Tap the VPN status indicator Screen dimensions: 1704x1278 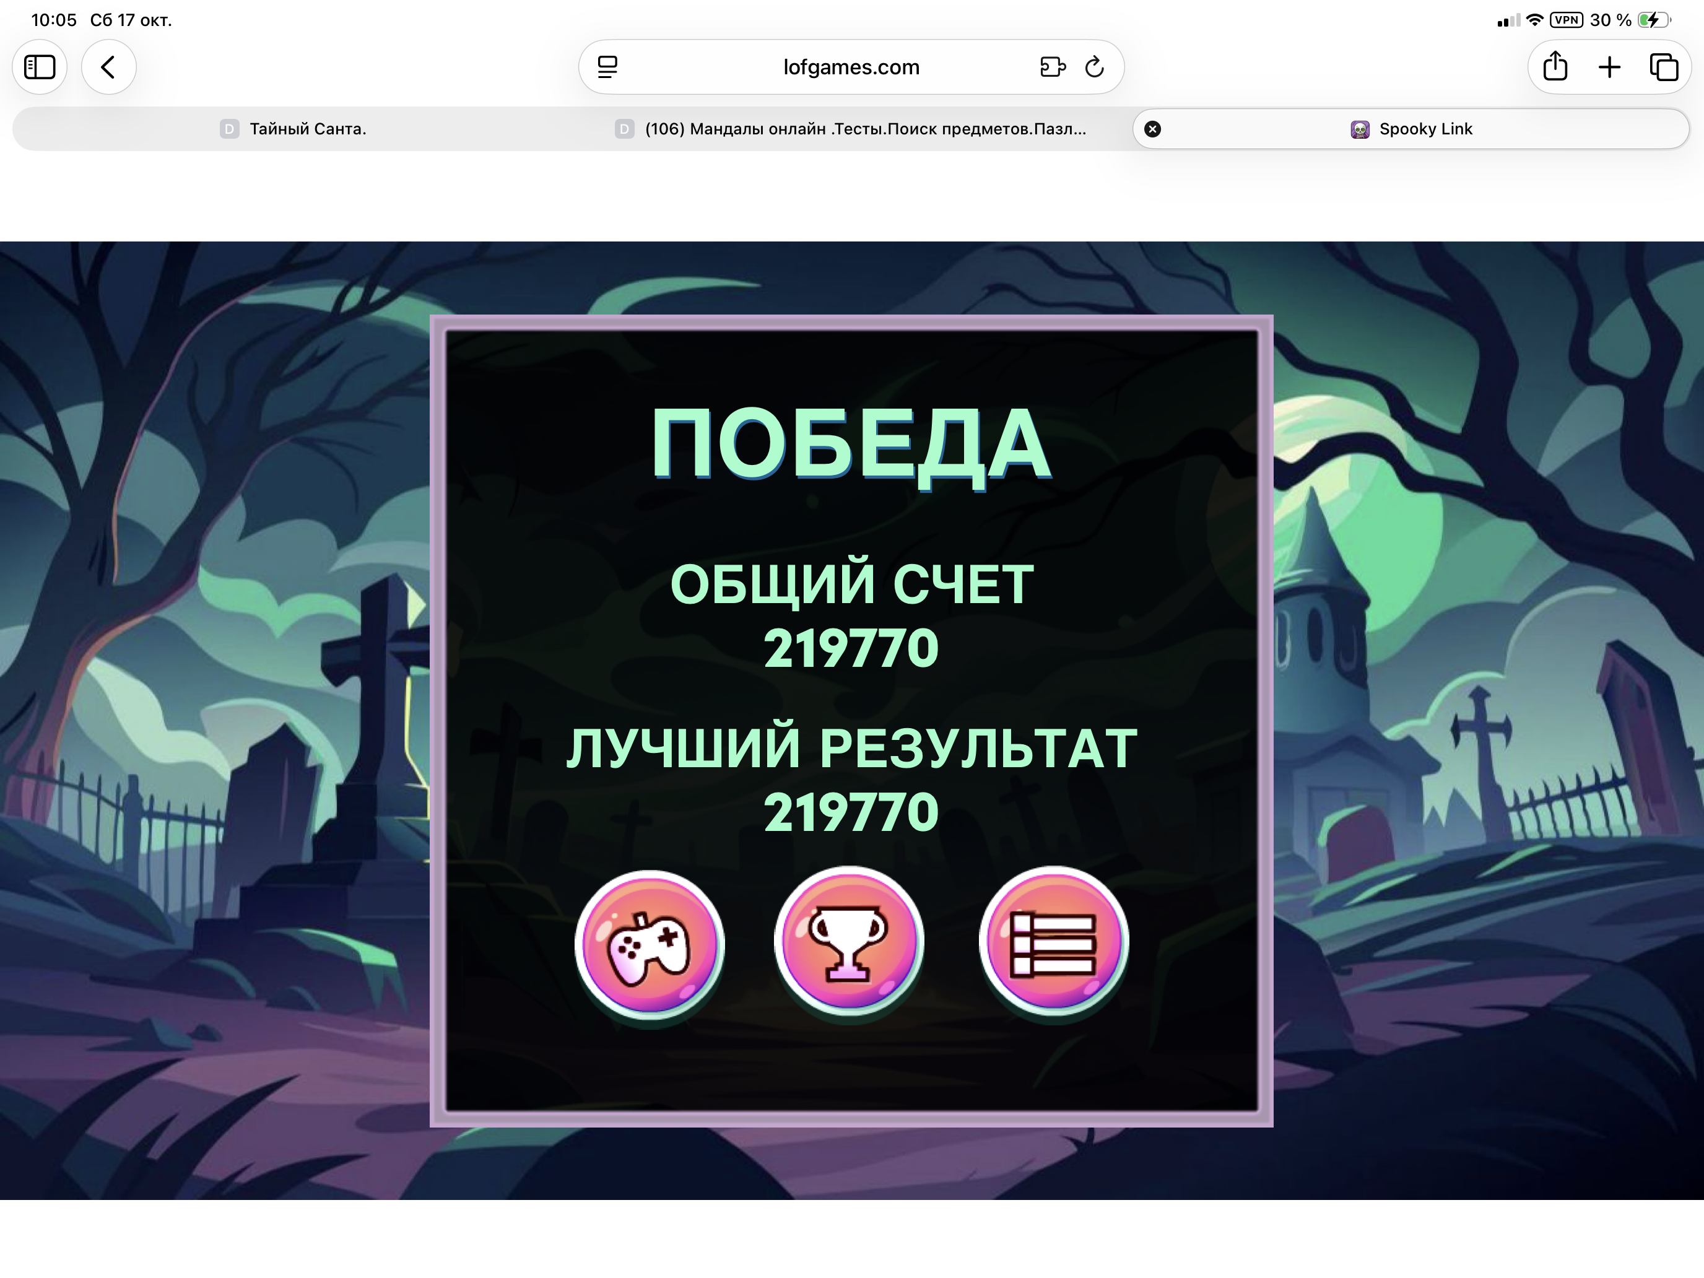(1567, 20)
